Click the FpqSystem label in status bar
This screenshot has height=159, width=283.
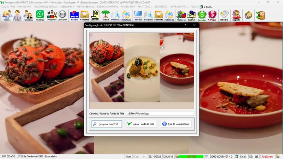click(x=267, y=157)
